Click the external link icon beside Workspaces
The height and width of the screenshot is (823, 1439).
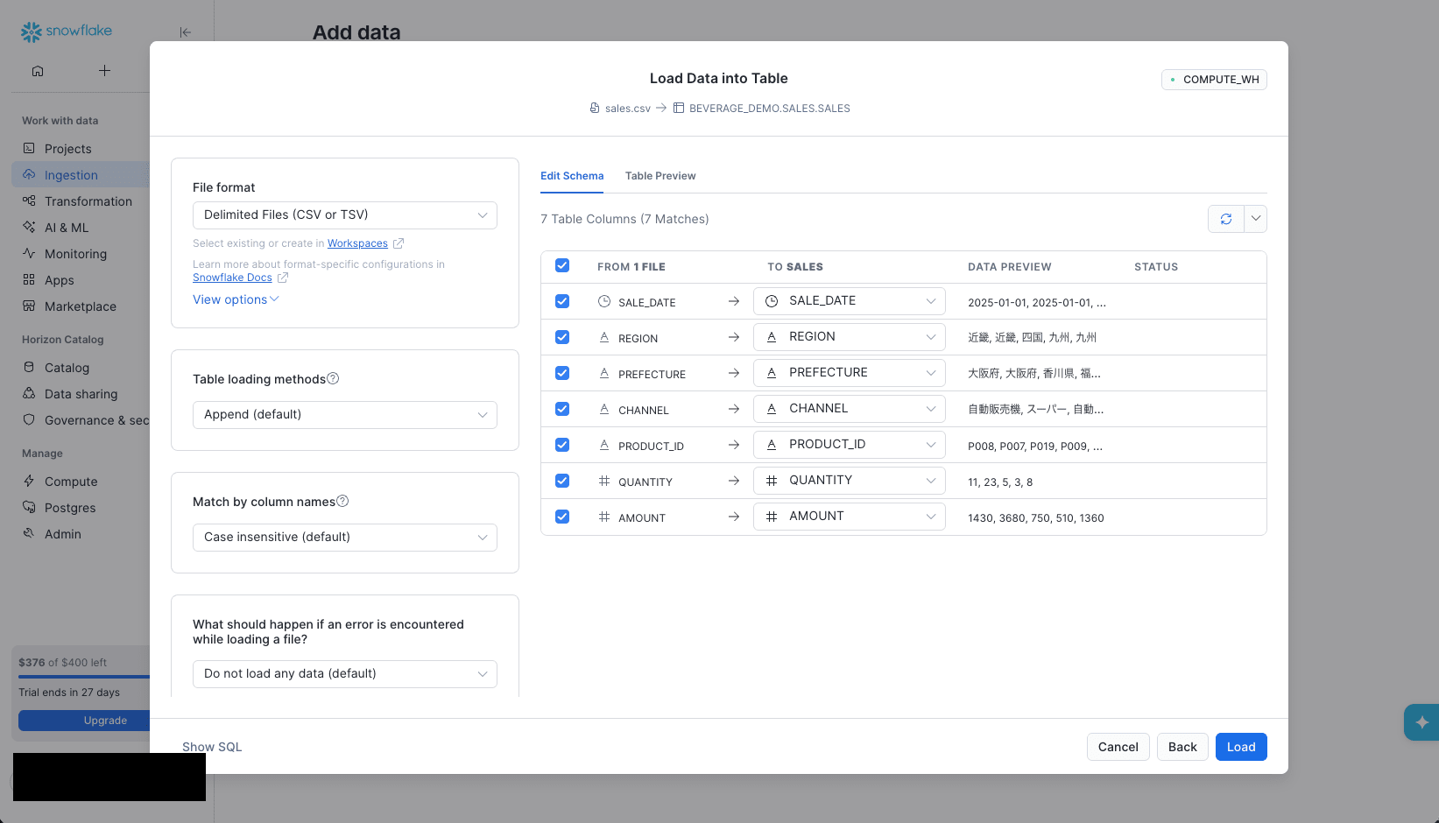399,243
